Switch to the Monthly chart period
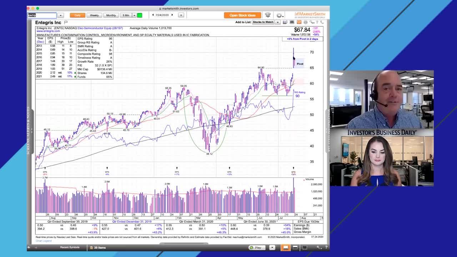The image size is (457, 257). click(x=111, y=15)
